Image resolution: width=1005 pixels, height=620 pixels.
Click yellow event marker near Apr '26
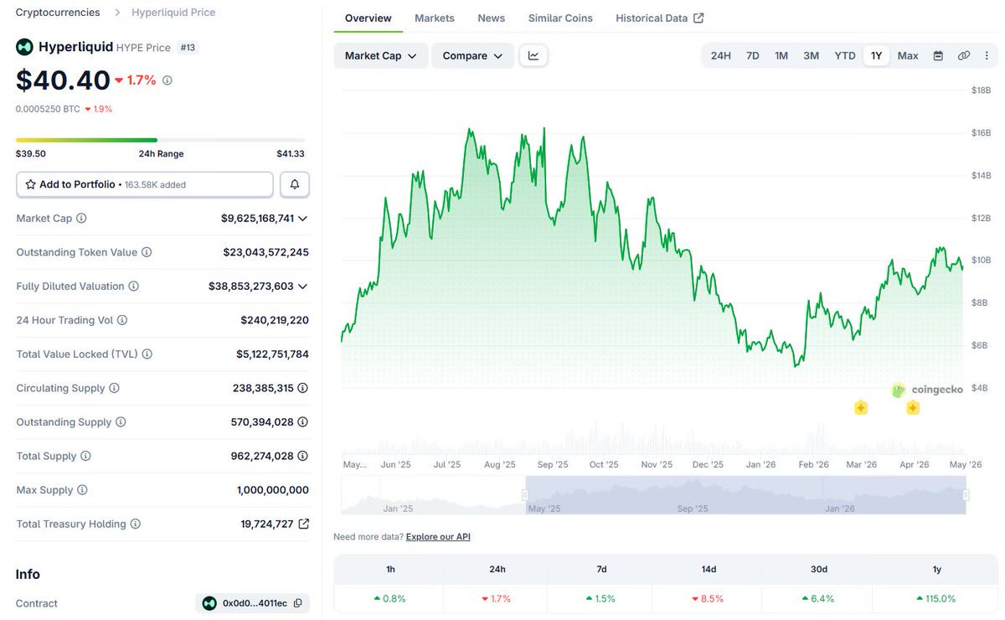(913, 408)
